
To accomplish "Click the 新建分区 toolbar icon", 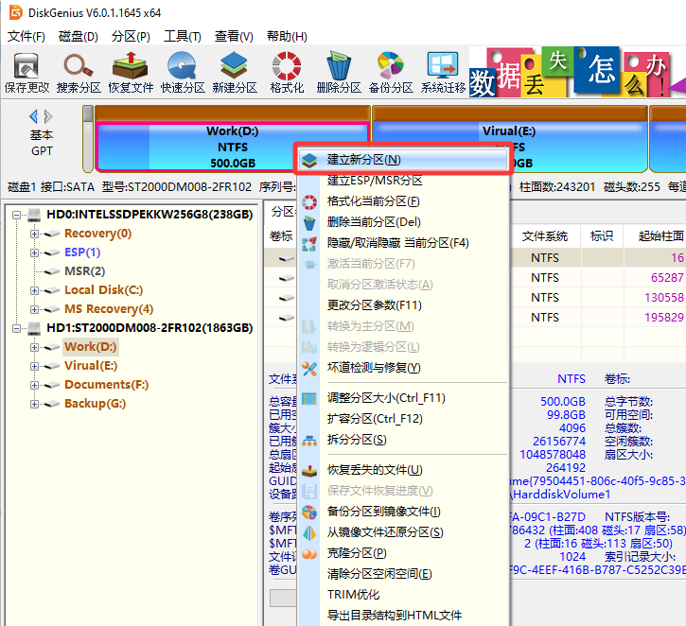I will pyautogui.click(x=235, y=73).
